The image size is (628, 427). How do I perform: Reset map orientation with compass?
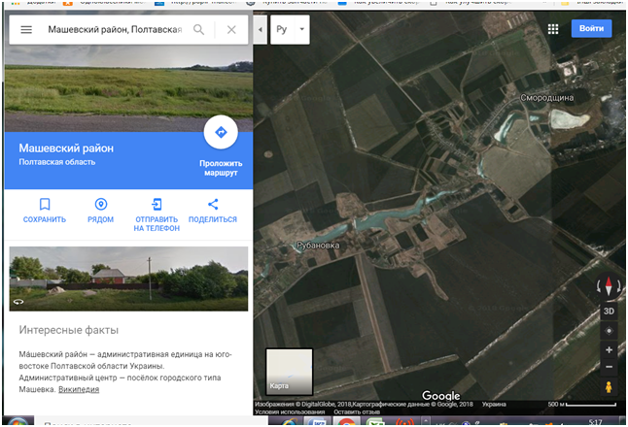609,286
